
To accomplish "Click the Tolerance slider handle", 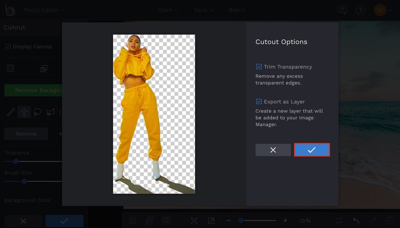I will click(x=16, y=161).
